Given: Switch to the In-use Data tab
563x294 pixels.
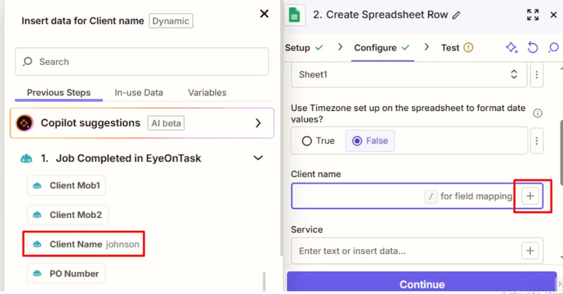Looking at the screenshot, I should click(x=139, y=92).
